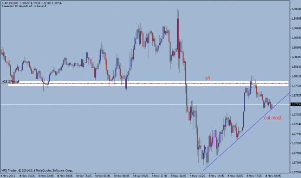Click the '4 Nov 04:05' time axis label
The image size is (301, 178).
[x=65, y=176]
